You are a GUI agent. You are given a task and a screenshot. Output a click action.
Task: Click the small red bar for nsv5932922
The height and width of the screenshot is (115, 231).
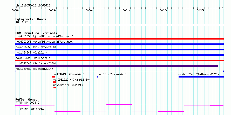55,82
